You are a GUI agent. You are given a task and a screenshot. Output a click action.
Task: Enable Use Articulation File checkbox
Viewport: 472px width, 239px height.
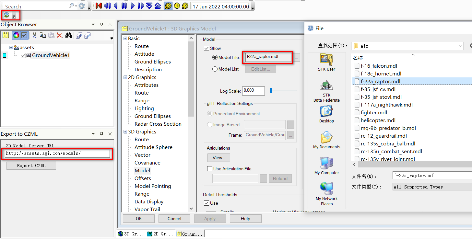click(209, 169)
